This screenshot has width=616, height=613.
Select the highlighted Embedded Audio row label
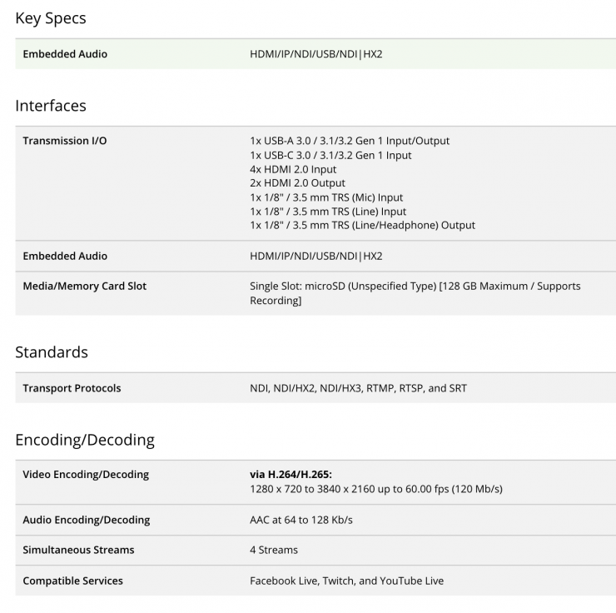[x=65, y=54]
